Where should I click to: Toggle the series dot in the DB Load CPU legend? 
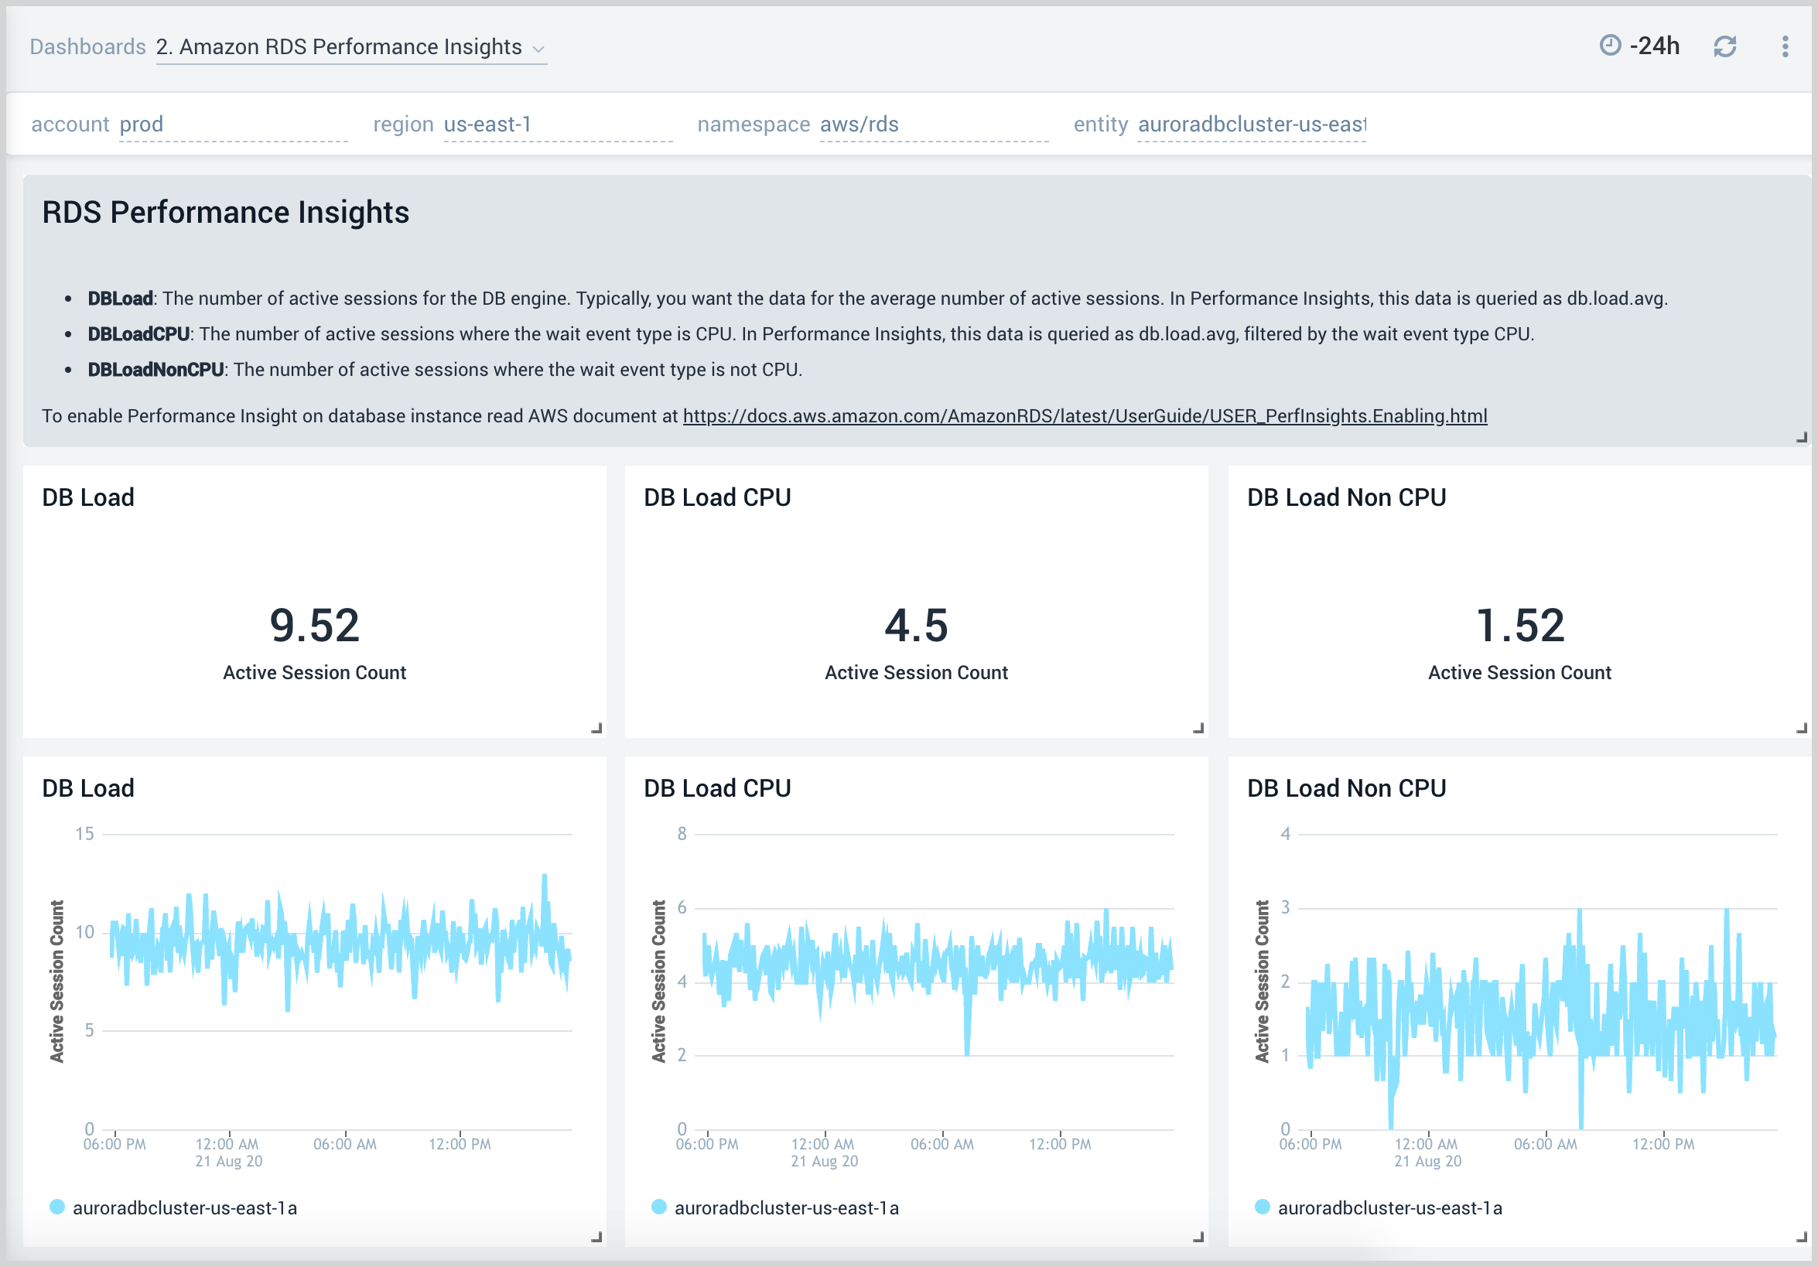pyautogui.click(x=659, y=1207)
